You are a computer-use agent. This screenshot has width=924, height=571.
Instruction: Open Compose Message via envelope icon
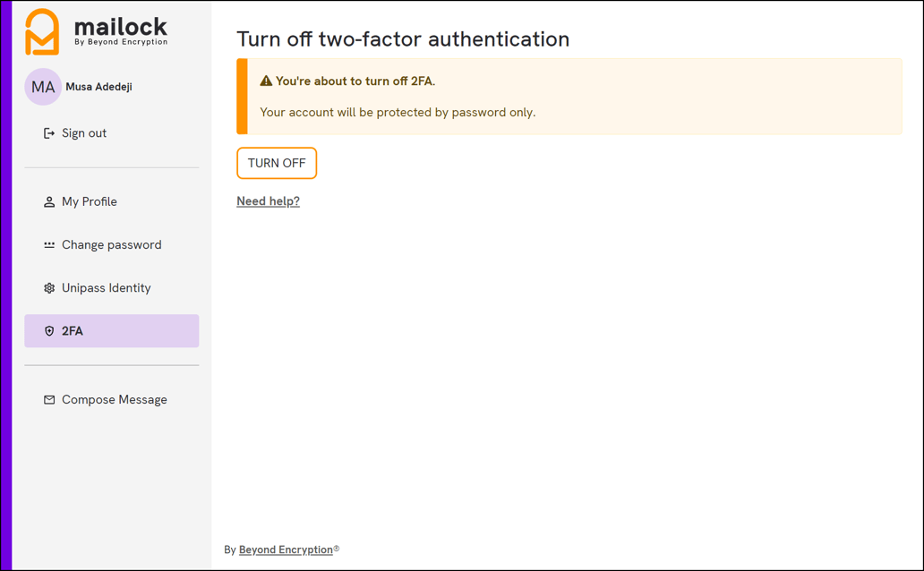click(x=48, y=399)
